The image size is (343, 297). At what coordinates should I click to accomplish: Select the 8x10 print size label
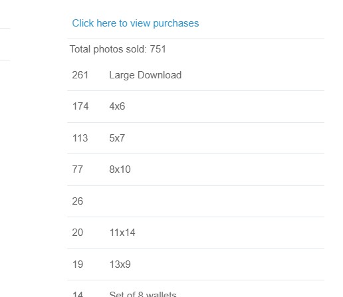(120, 169)
